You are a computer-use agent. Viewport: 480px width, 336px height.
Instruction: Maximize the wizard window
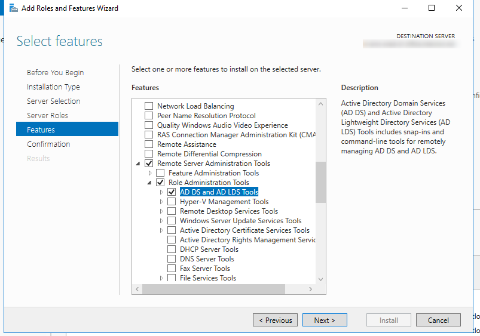[432, 8]
